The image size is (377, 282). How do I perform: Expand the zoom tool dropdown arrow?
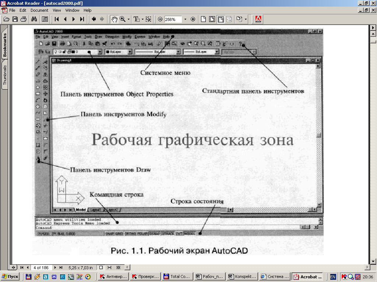128,19
